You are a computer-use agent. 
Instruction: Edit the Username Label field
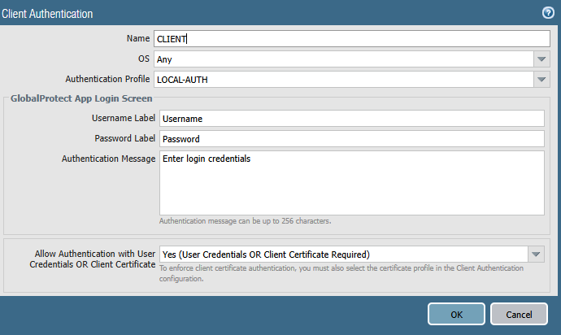tap(352, 119)
